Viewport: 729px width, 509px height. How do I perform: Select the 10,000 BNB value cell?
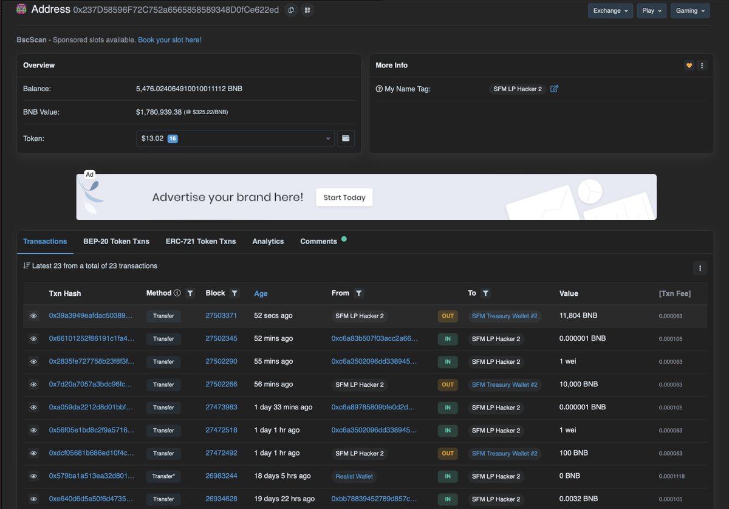tap(578, 384)
